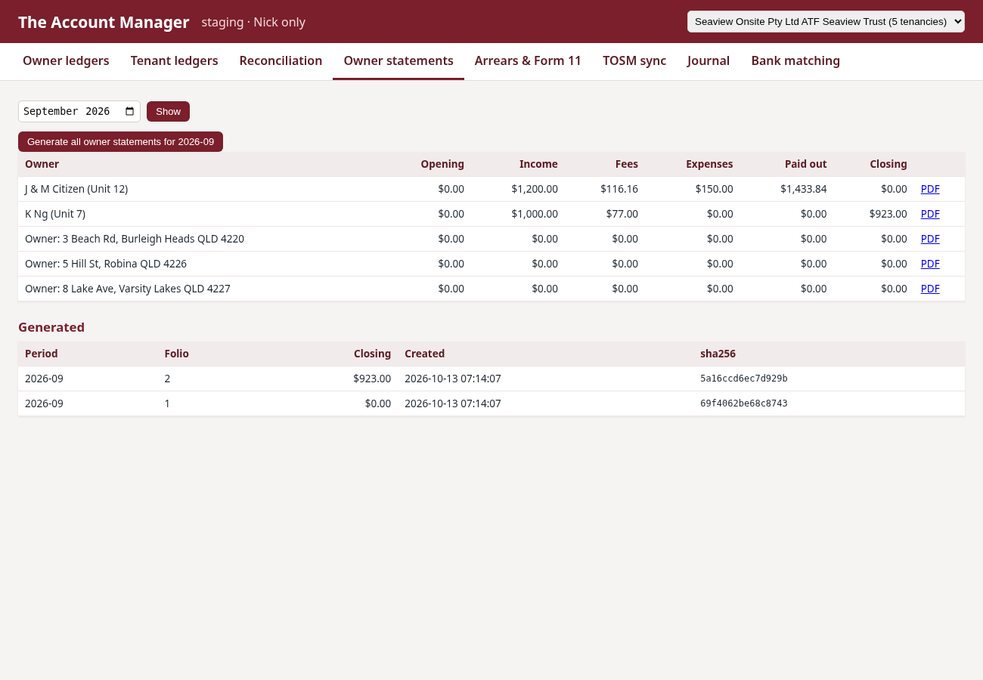The image size is (983, 680).
Task: Click the staging · Nick only label
Action: pos(253,22)
